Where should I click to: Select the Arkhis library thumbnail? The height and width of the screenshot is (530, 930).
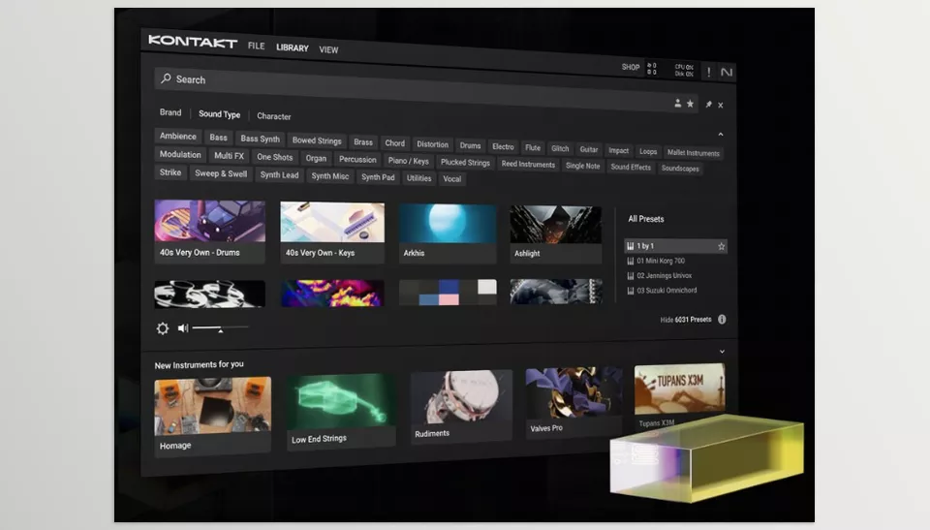tap(447, 233)
